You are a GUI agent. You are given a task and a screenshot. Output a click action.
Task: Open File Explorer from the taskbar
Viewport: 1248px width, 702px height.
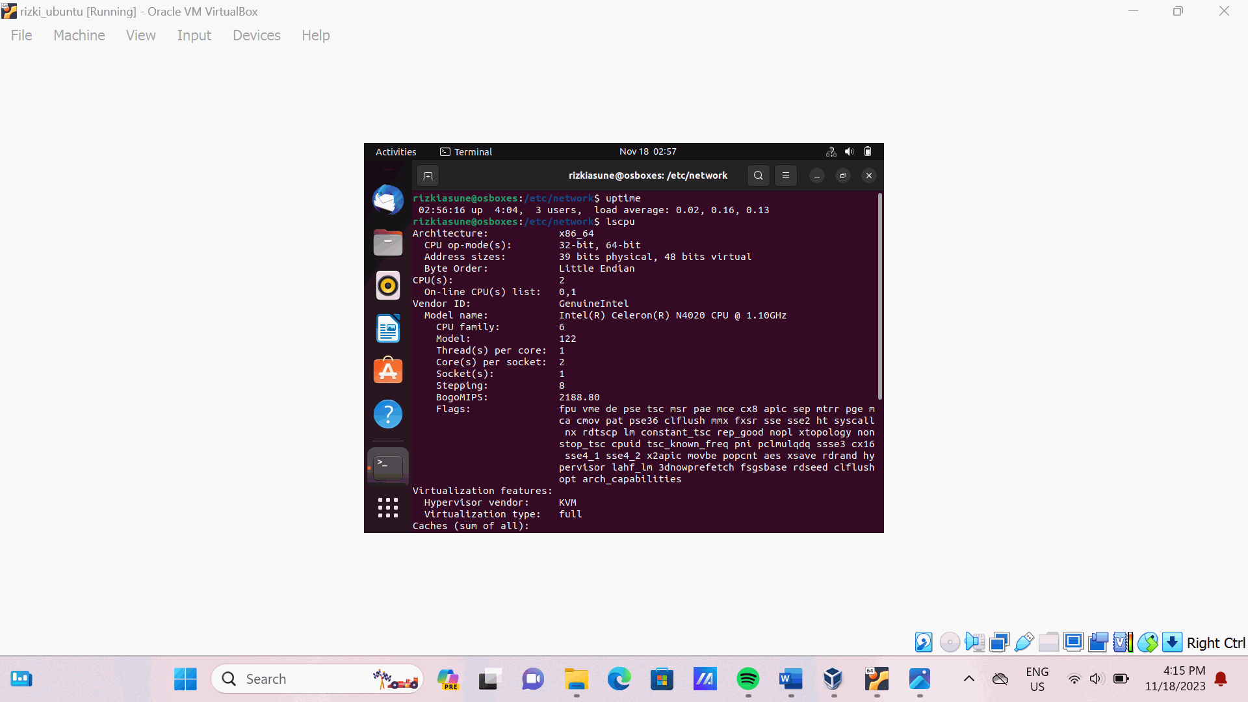tap(577, 679)
